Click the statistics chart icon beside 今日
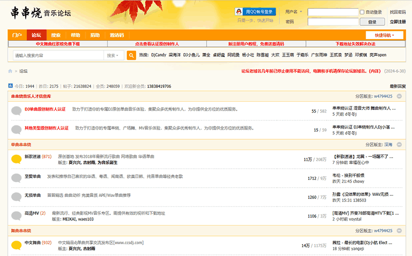Screen dimensions: 412x256 [10, 86]
